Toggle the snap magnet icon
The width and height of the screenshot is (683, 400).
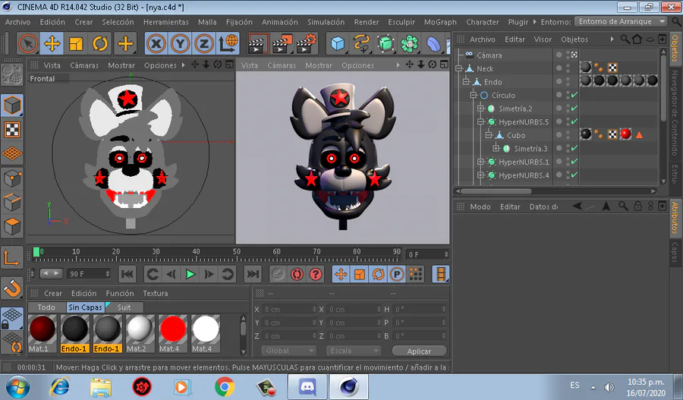(x=12, y=288)
